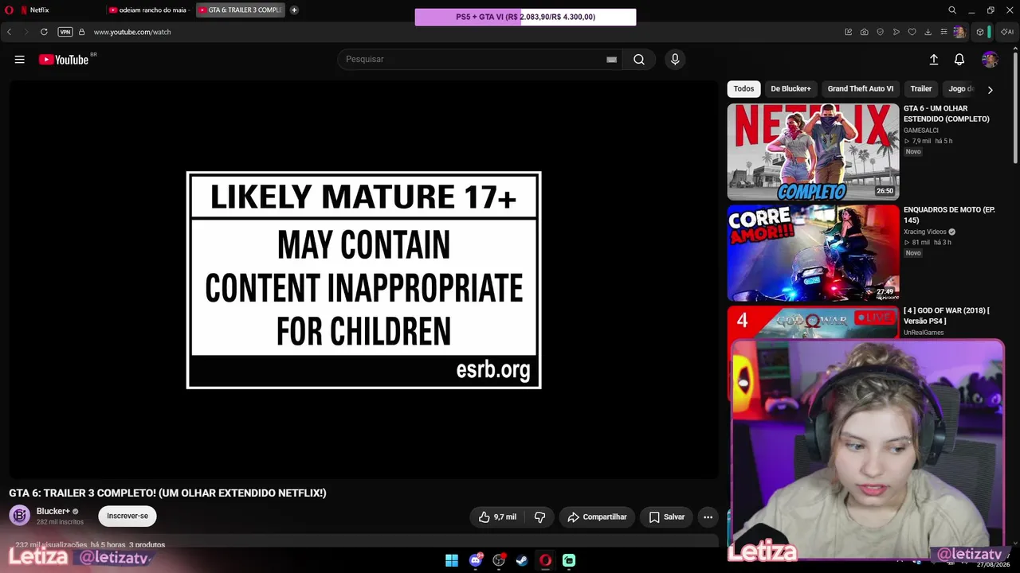Screen dimensions: 1020x573
Task: Select the 'Todos' filter chip
Action: [x=743, y=89]
